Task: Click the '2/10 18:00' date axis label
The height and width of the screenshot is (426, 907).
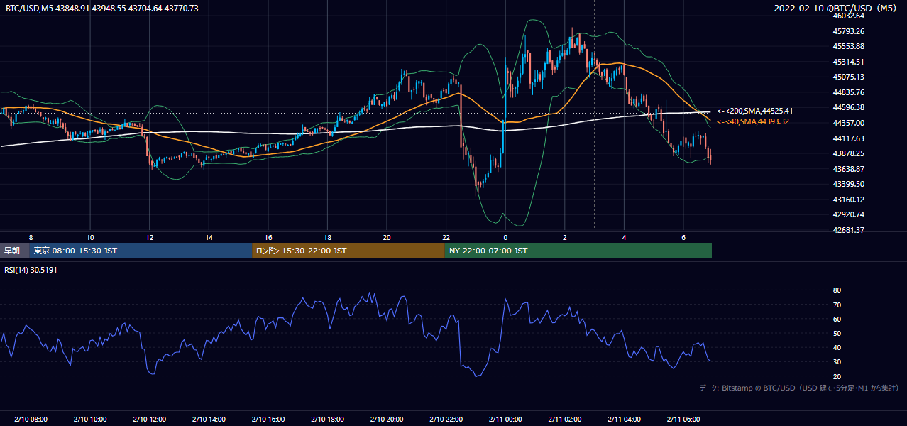Action: tap(327, 419)
